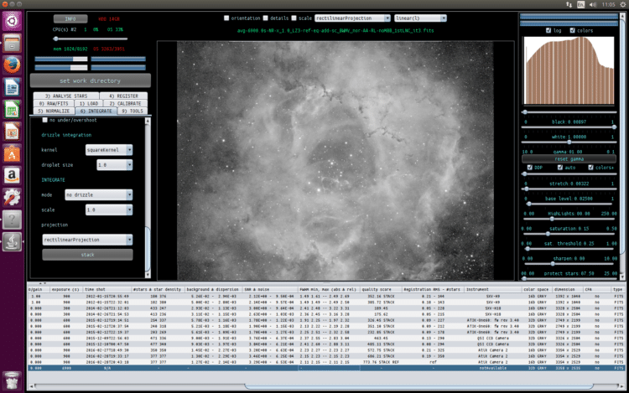
Task: Open the rectilinearProjection dropdown above the image
Action: point(352,18)
